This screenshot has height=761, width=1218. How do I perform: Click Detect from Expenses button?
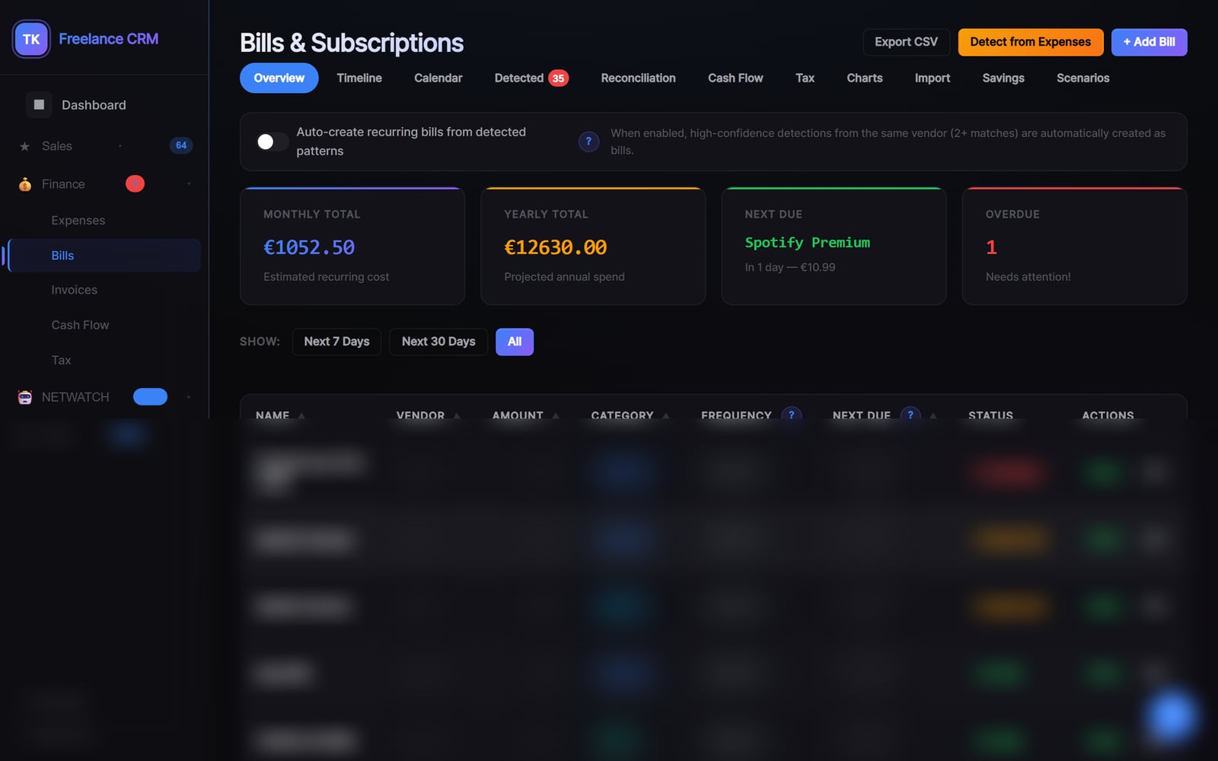(x=1030, y=42)
